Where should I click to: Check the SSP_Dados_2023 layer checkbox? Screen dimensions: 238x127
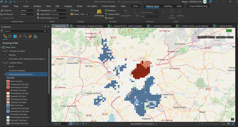point(7,59)
